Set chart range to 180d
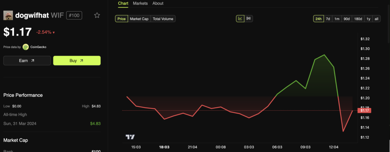 pos(358,19)
